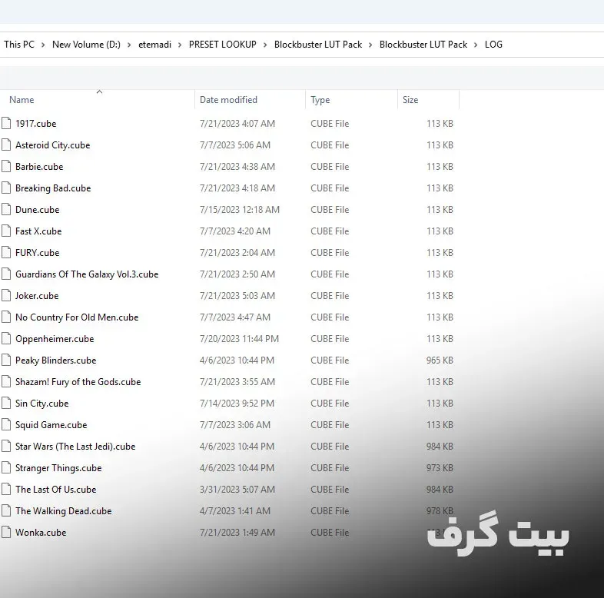
Task: Select Guardians Of The Galaxy Vol.3.cube name
Action: [x=87, y=274]
